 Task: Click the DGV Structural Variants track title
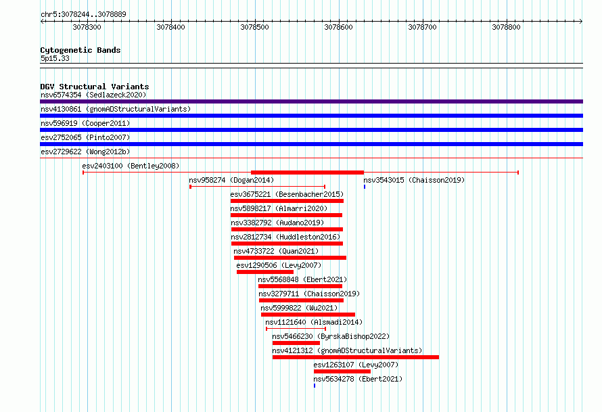[95, 87]
